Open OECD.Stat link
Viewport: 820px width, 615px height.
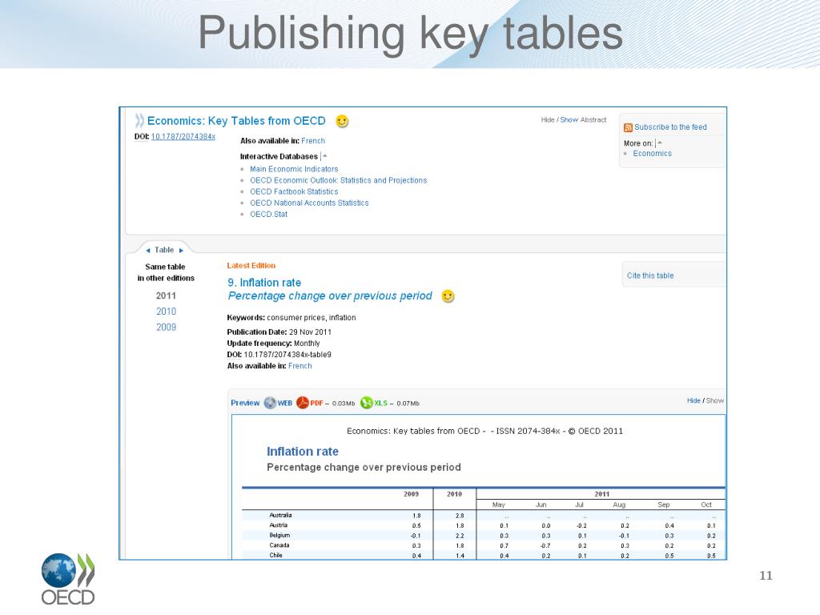point(269,215)
